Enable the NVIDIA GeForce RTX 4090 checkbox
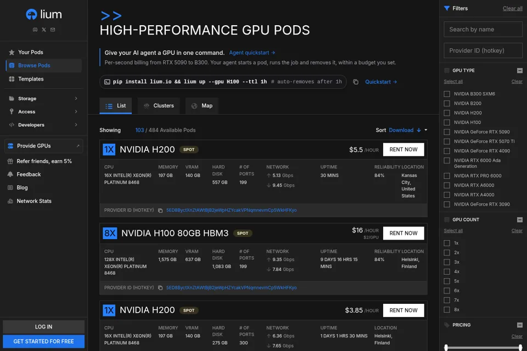527x351 pixels. click(447, 151)
